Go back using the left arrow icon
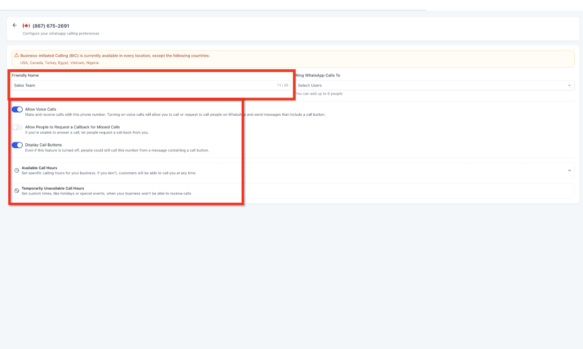Viewport: 583px width, 349px height. [x=15, y=25]
